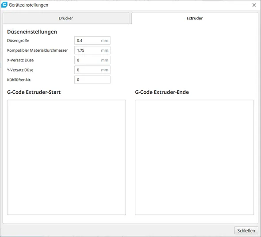The height and width of the screenshot is (237, 261).
Task: Focus the X-Versatz Düse field
Action: coord(92,60)
